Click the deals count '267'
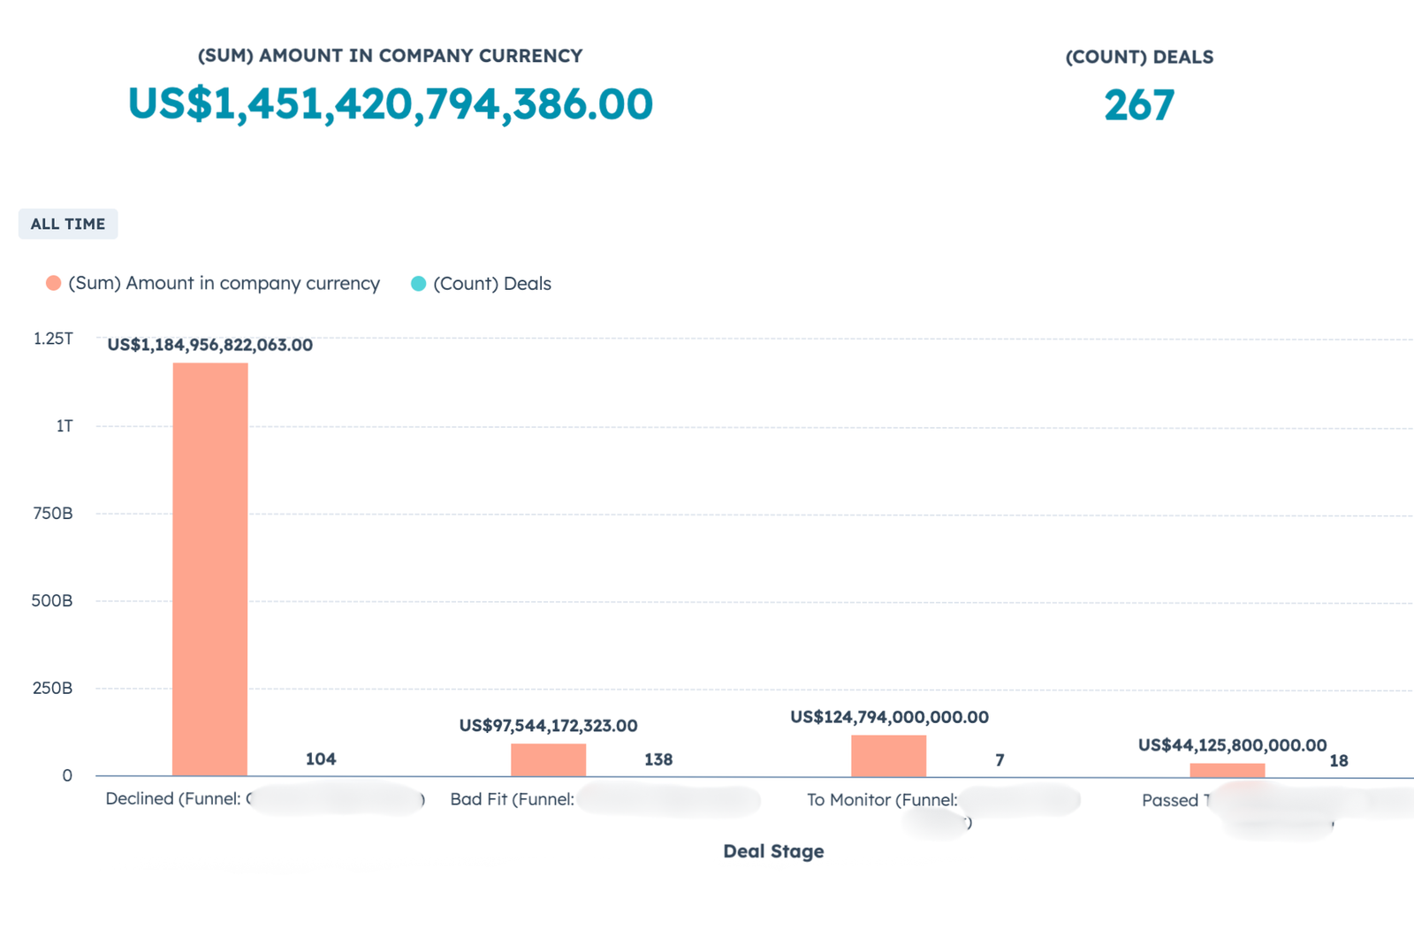 [1139, 104]
